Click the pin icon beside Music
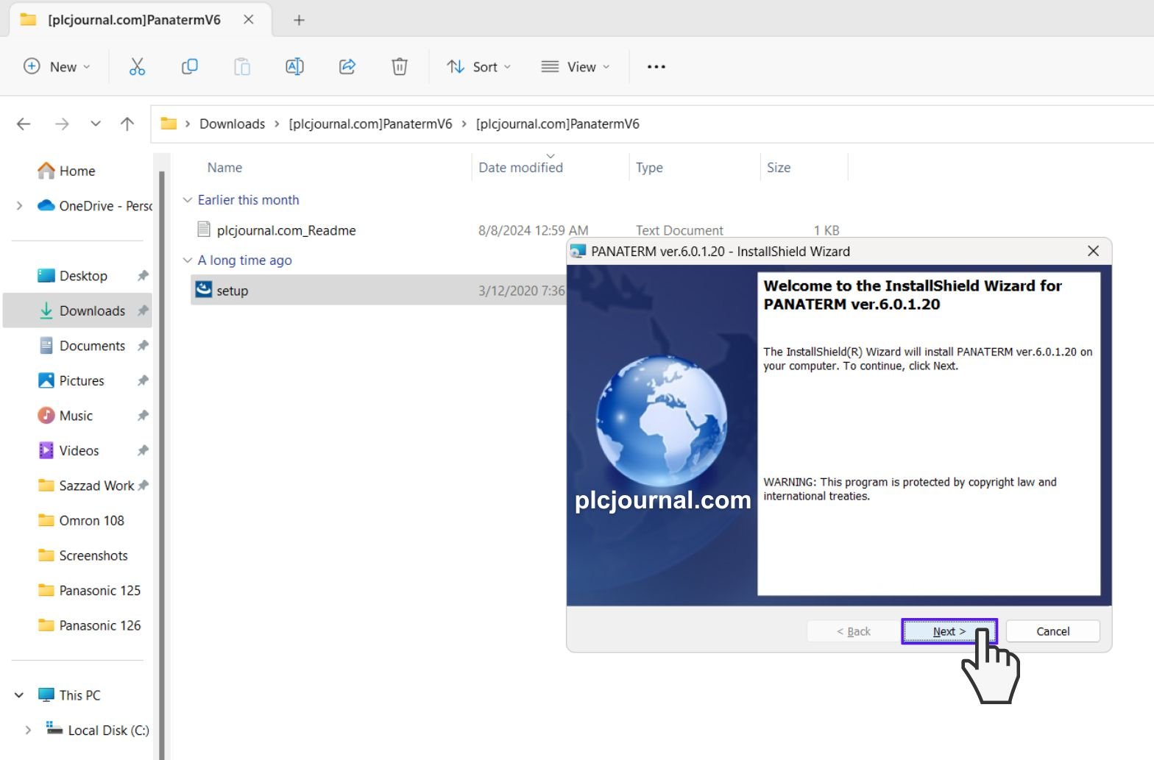The image size is (1154, 760). pos(143,416)
